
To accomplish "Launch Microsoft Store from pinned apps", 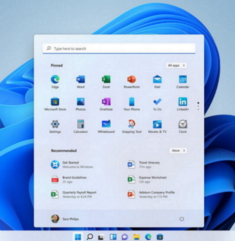I will [55, 104].
